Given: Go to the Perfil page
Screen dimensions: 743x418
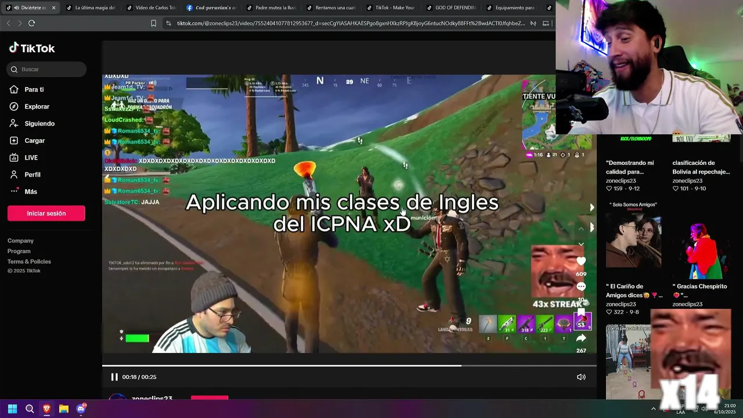Looking at the screenshot, I should coord(25,175).
